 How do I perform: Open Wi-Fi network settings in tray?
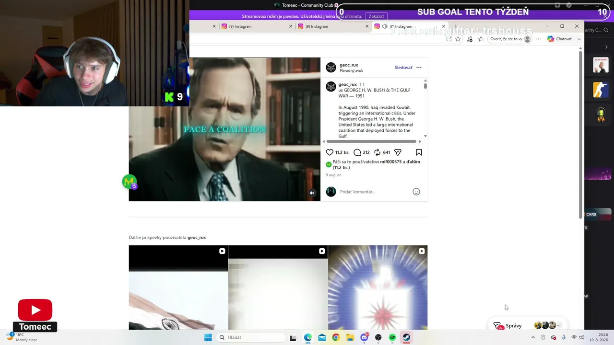[574, 337]
